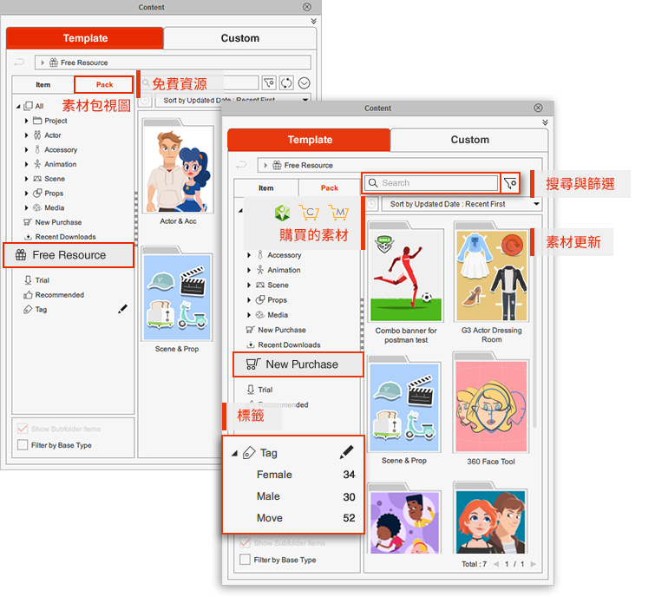This screenshot has height=597, width=655.
Task: Switch to the Custom tab in front panel
Action: [469, 140]
